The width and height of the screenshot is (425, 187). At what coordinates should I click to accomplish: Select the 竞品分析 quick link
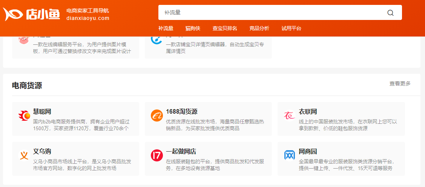click(259, 29)
